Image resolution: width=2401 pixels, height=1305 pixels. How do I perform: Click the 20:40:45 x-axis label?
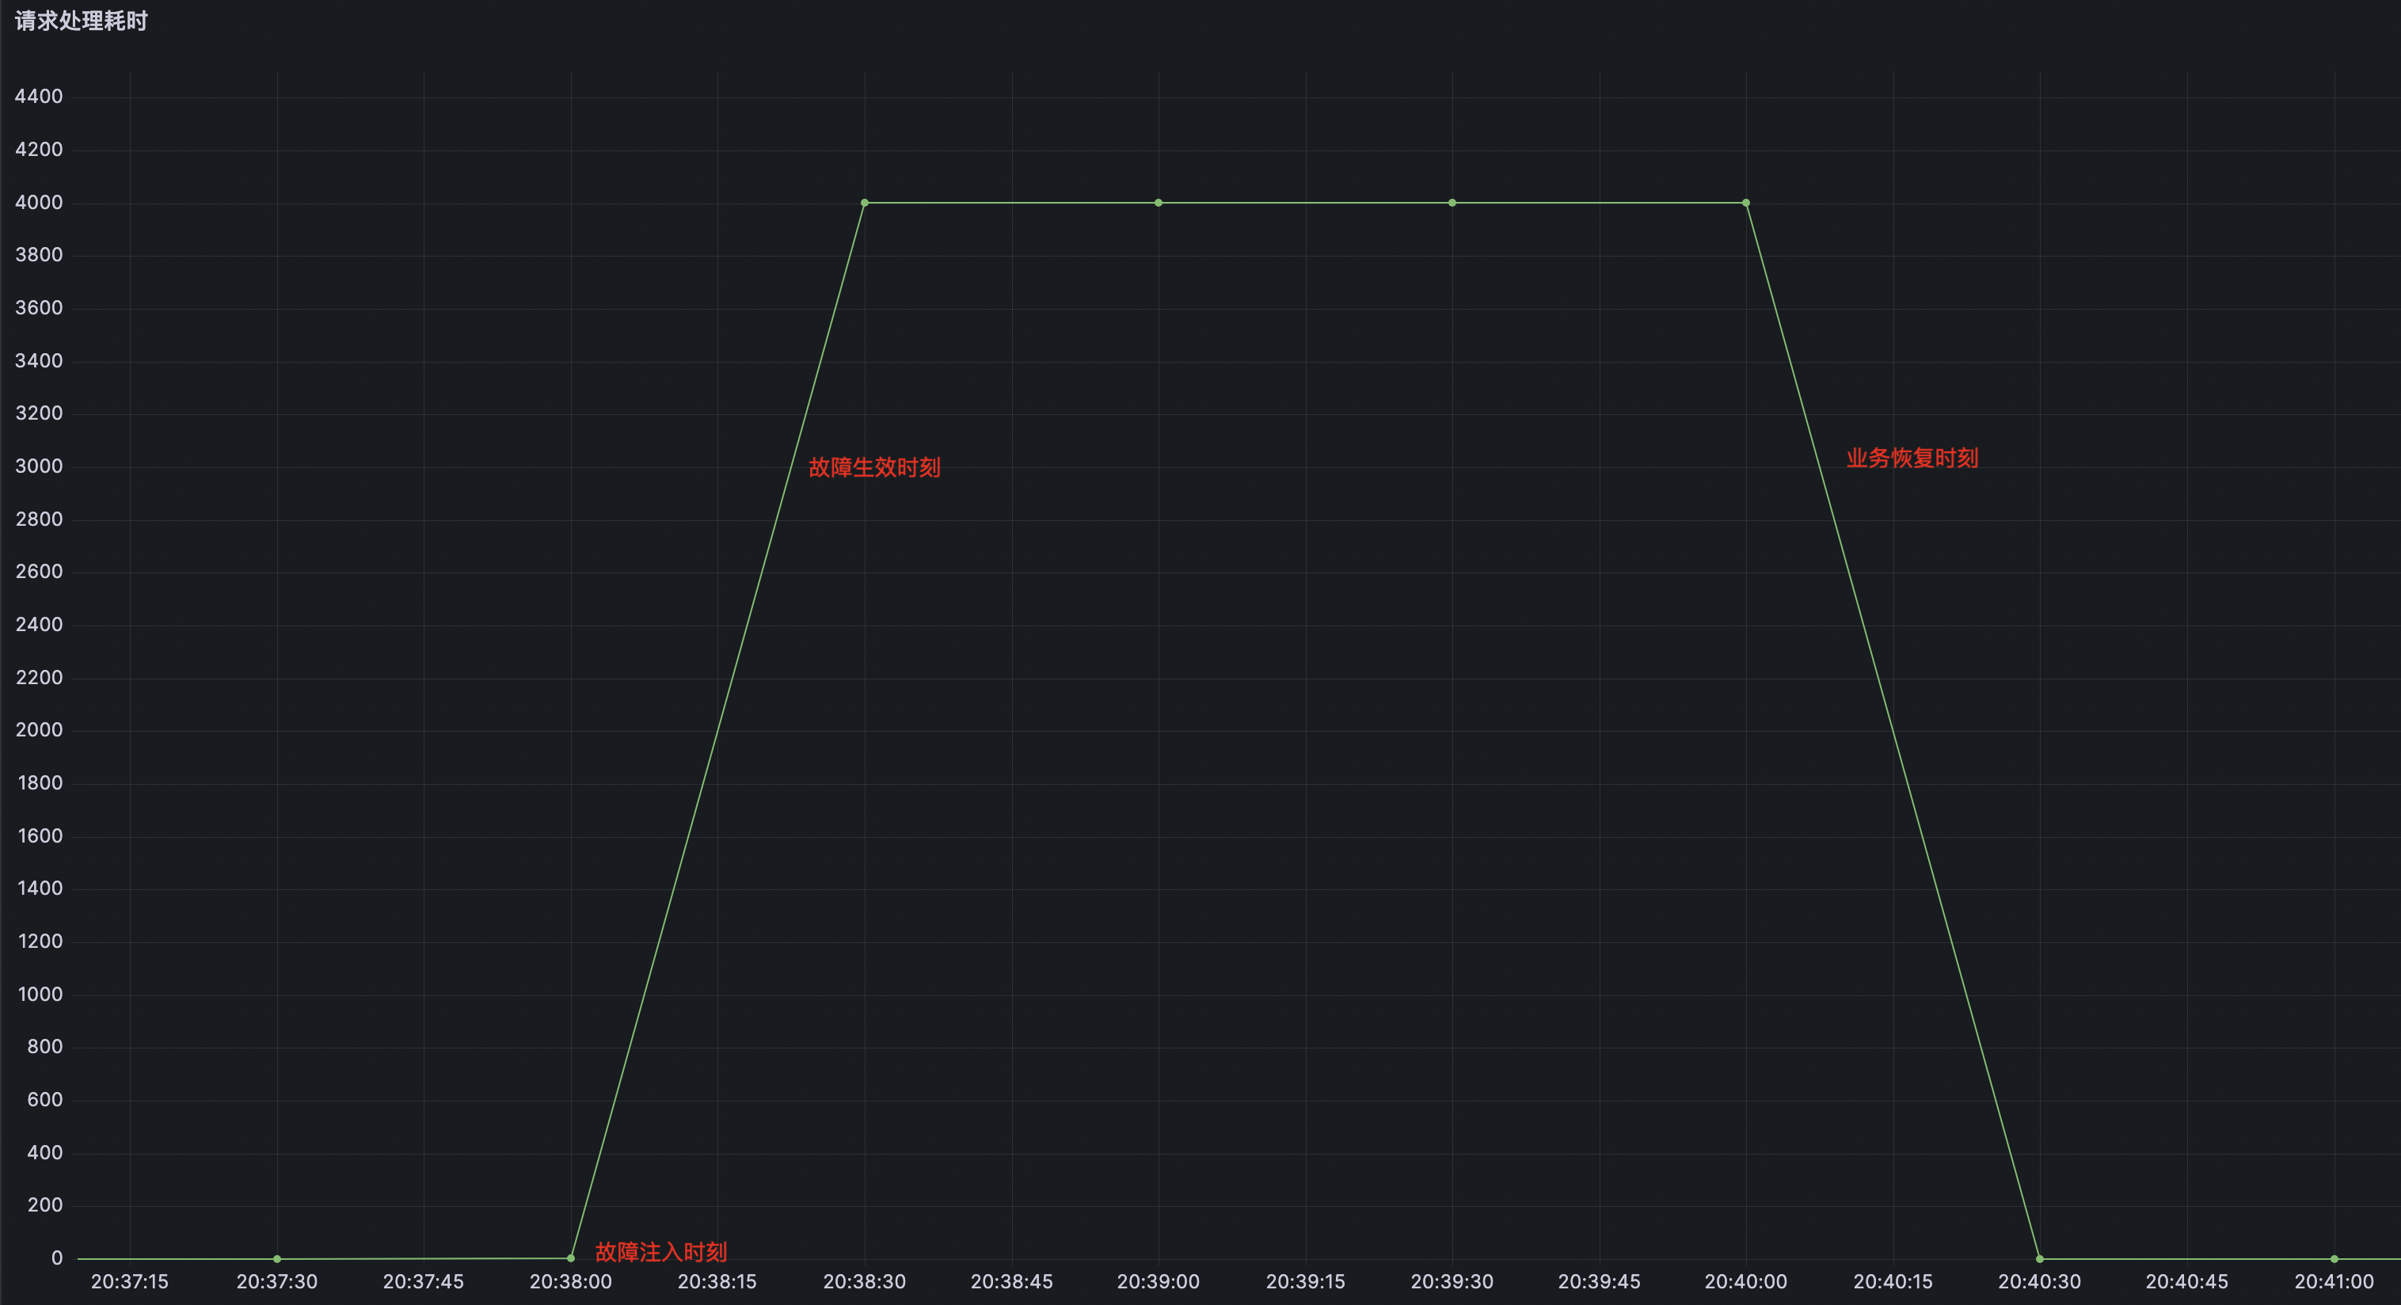click(x=2186, y=1282)
